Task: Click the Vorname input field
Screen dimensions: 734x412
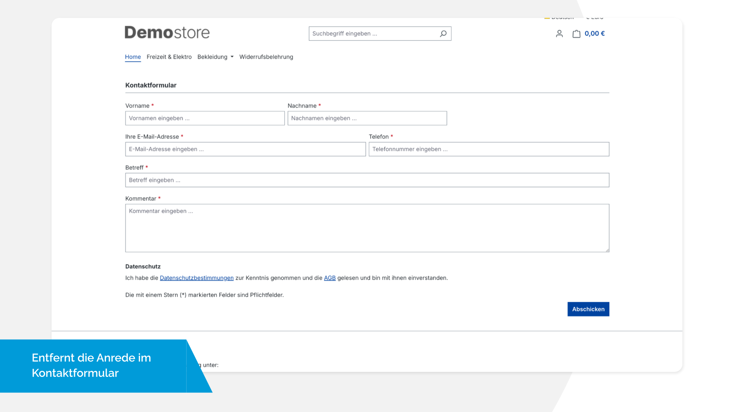Action: 205,118
